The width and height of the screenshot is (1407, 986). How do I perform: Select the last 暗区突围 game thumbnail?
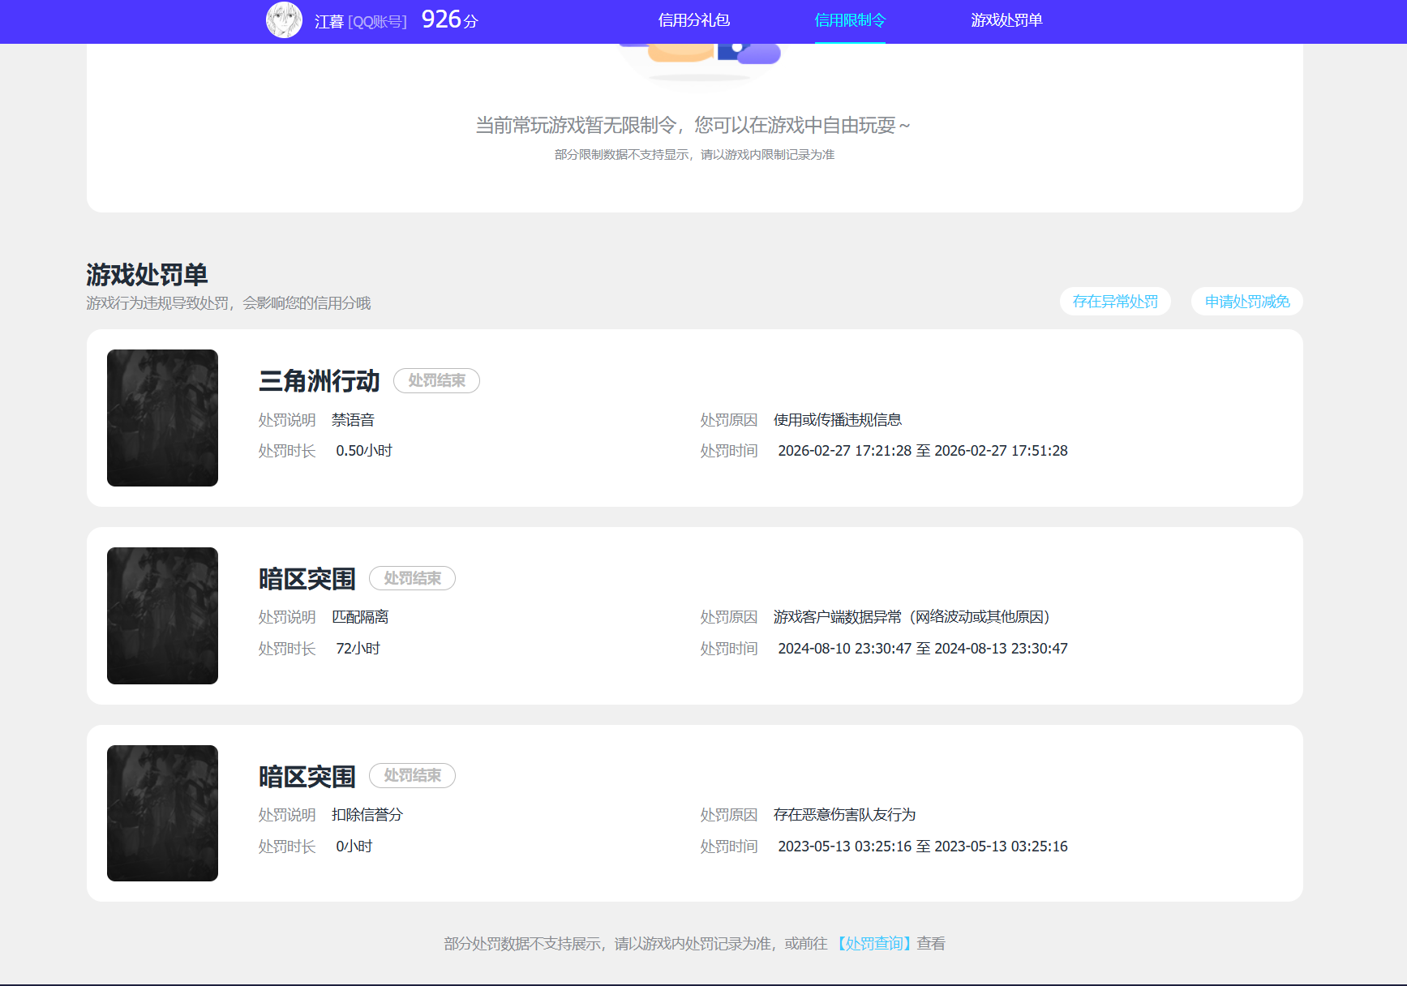click(x=162, y=813)
